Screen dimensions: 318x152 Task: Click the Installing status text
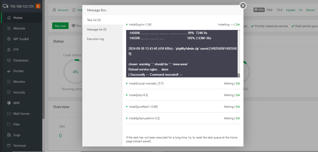(x=226, y=24)
